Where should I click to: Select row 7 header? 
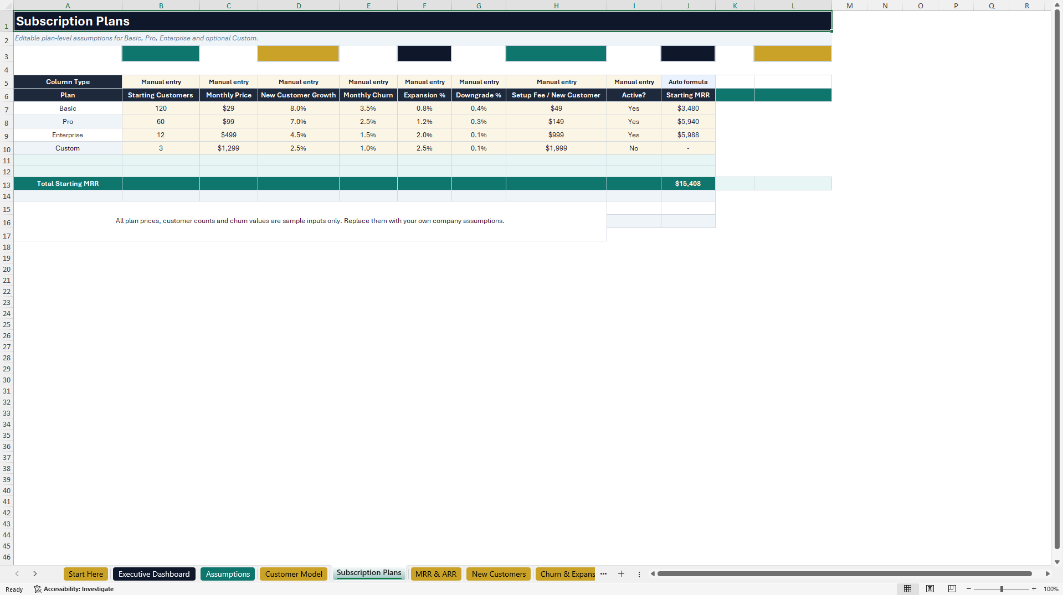point(7,110)
